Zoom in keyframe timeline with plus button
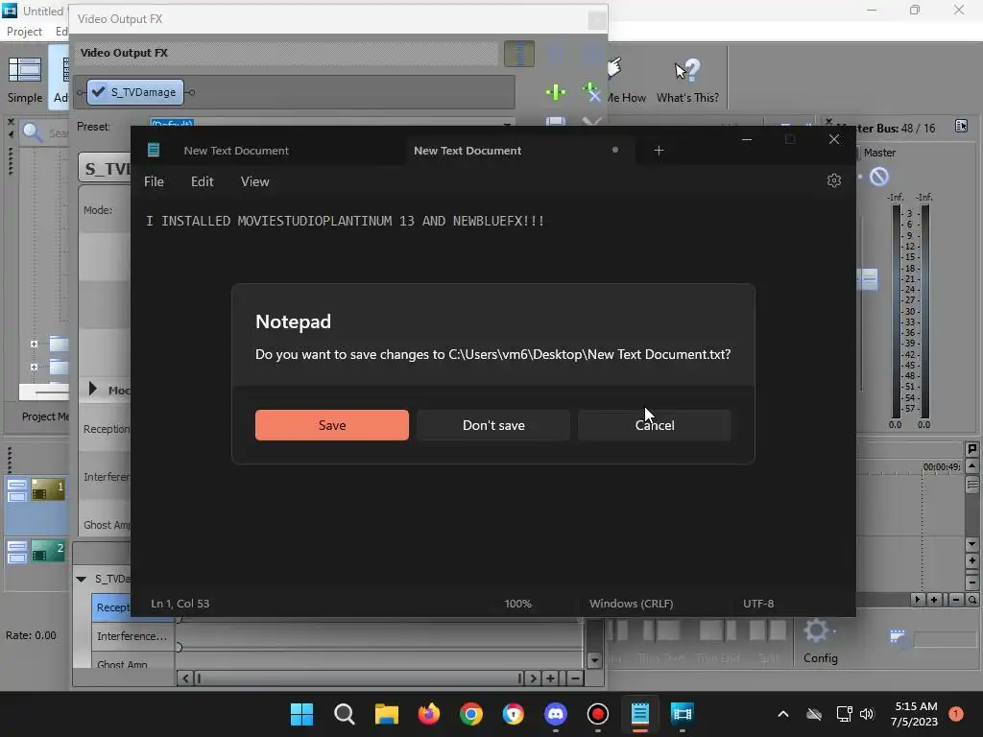This screenshot has height=737, width=983. [550, 678]
